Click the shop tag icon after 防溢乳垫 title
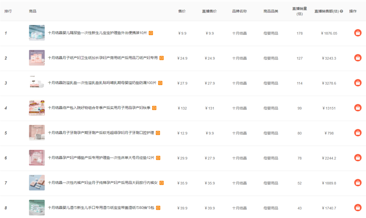The image size is (366, 218). point(160,83)
